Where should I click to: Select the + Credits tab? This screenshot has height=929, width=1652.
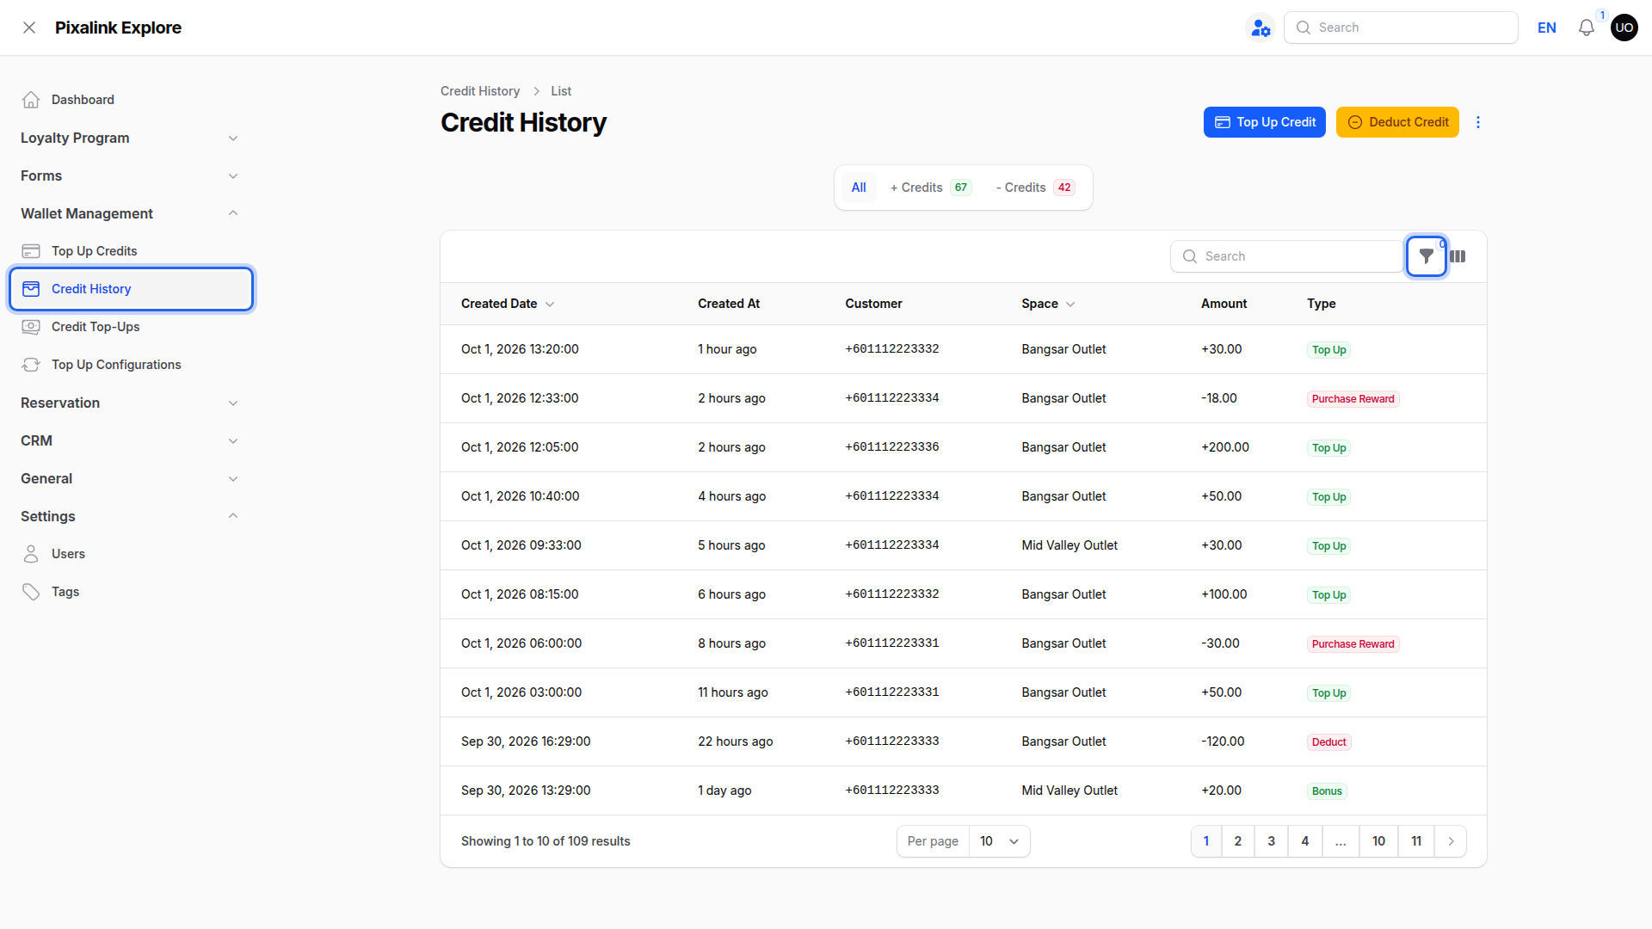(x=931, y=188)
